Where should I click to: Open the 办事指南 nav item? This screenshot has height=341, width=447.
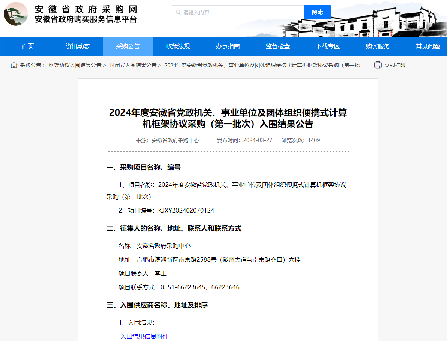point(228,46)
